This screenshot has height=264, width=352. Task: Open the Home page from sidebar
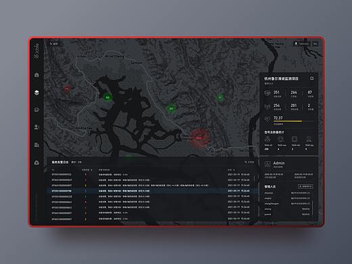point(37,74)
